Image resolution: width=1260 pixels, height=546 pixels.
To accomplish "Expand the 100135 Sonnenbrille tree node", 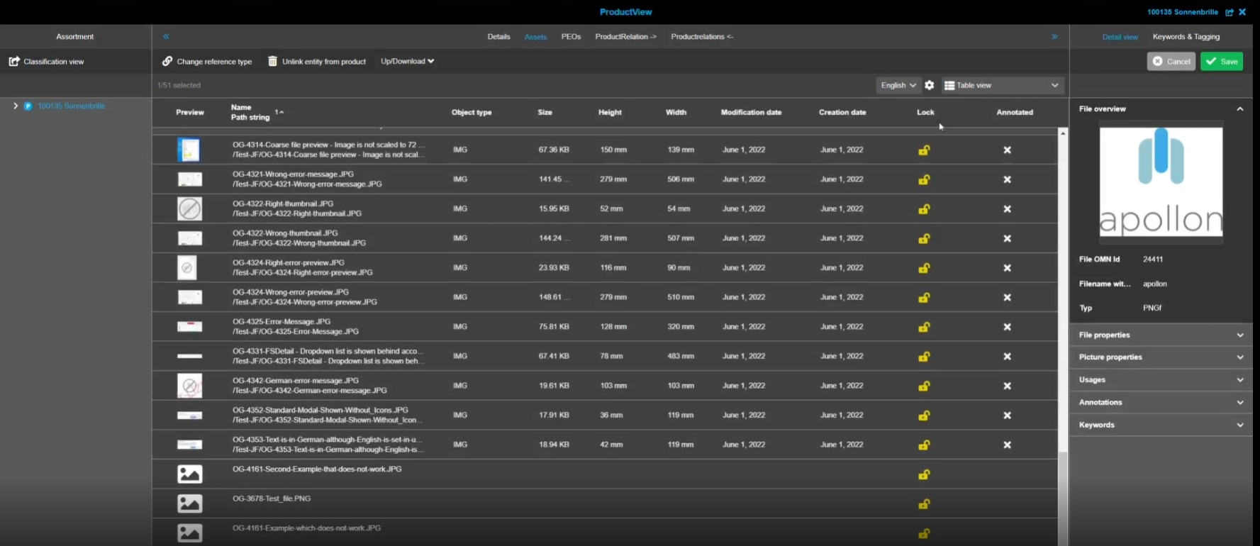I will pos(16,106).
